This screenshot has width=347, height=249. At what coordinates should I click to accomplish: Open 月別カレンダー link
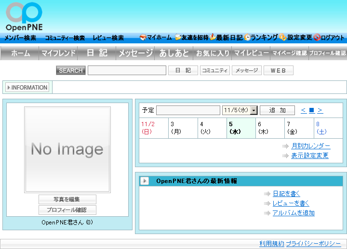(x=311, y=146)
